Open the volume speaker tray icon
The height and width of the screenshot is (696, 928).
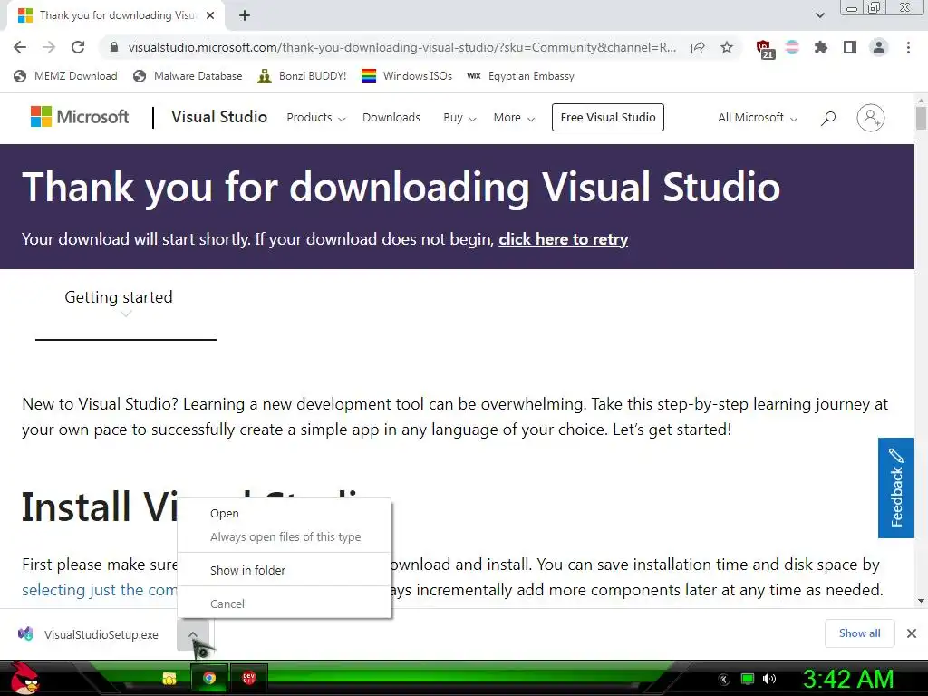[769, 679]
